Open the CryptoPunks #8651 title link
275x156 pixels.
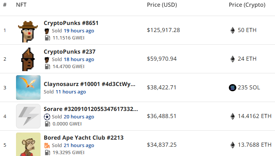click(x=71, y=23)
